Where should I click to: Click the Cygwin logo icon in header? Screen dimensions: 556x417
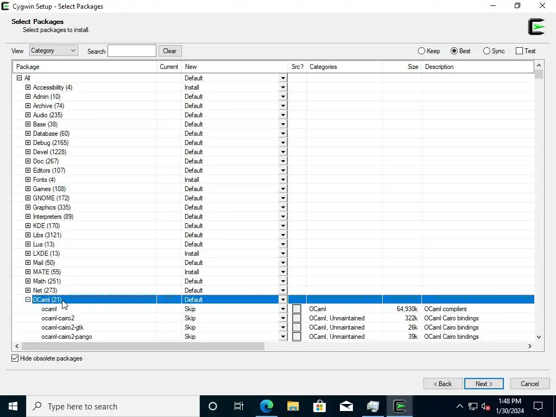pyautogui.click(x=536, y=27)
